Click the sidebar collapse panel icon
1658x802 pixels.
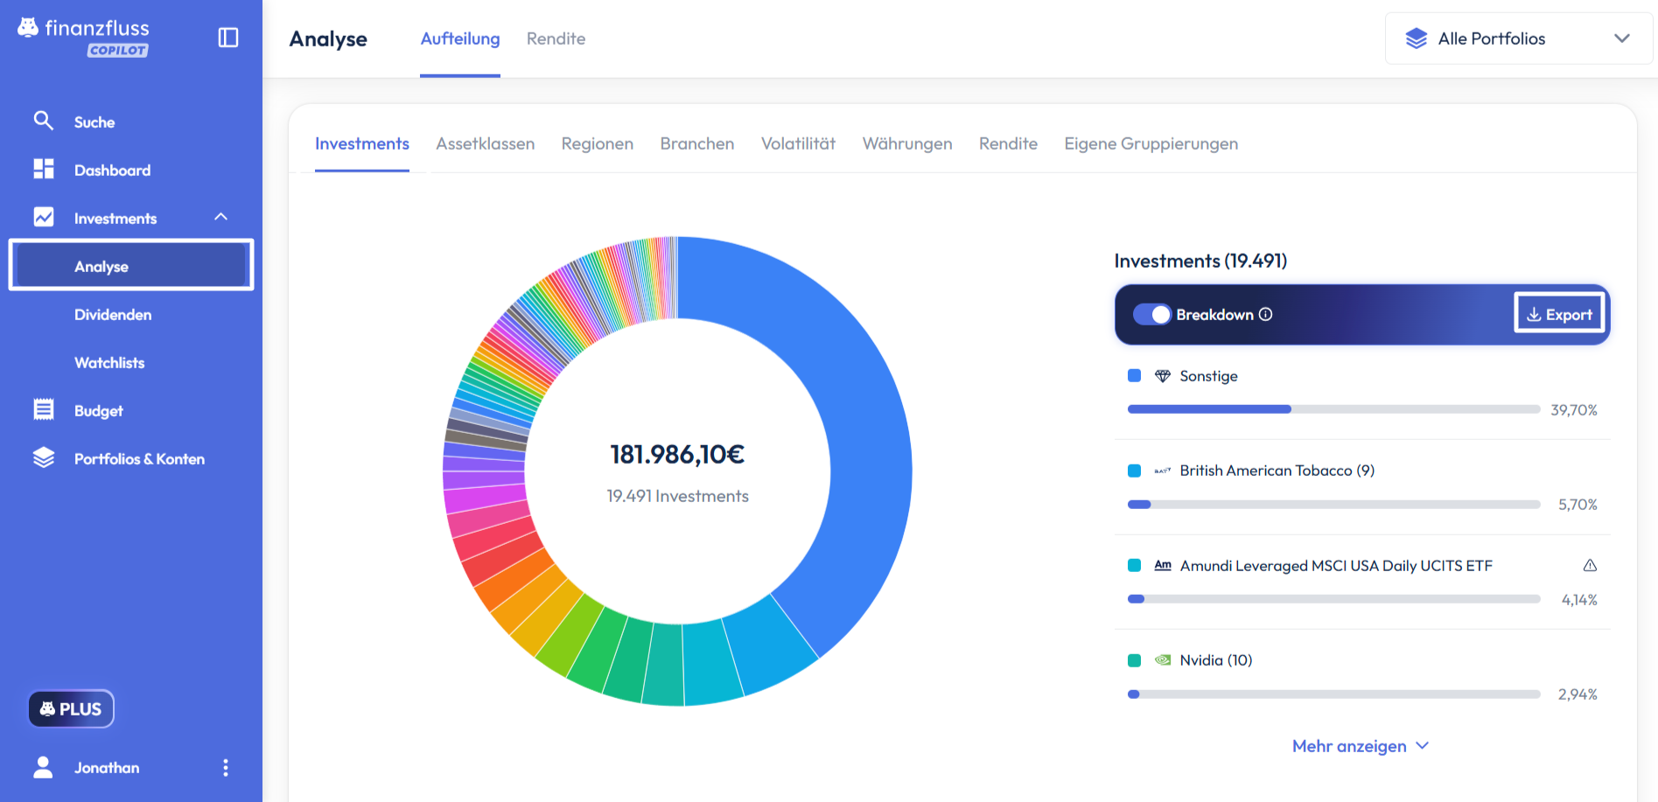click(227, 38)
